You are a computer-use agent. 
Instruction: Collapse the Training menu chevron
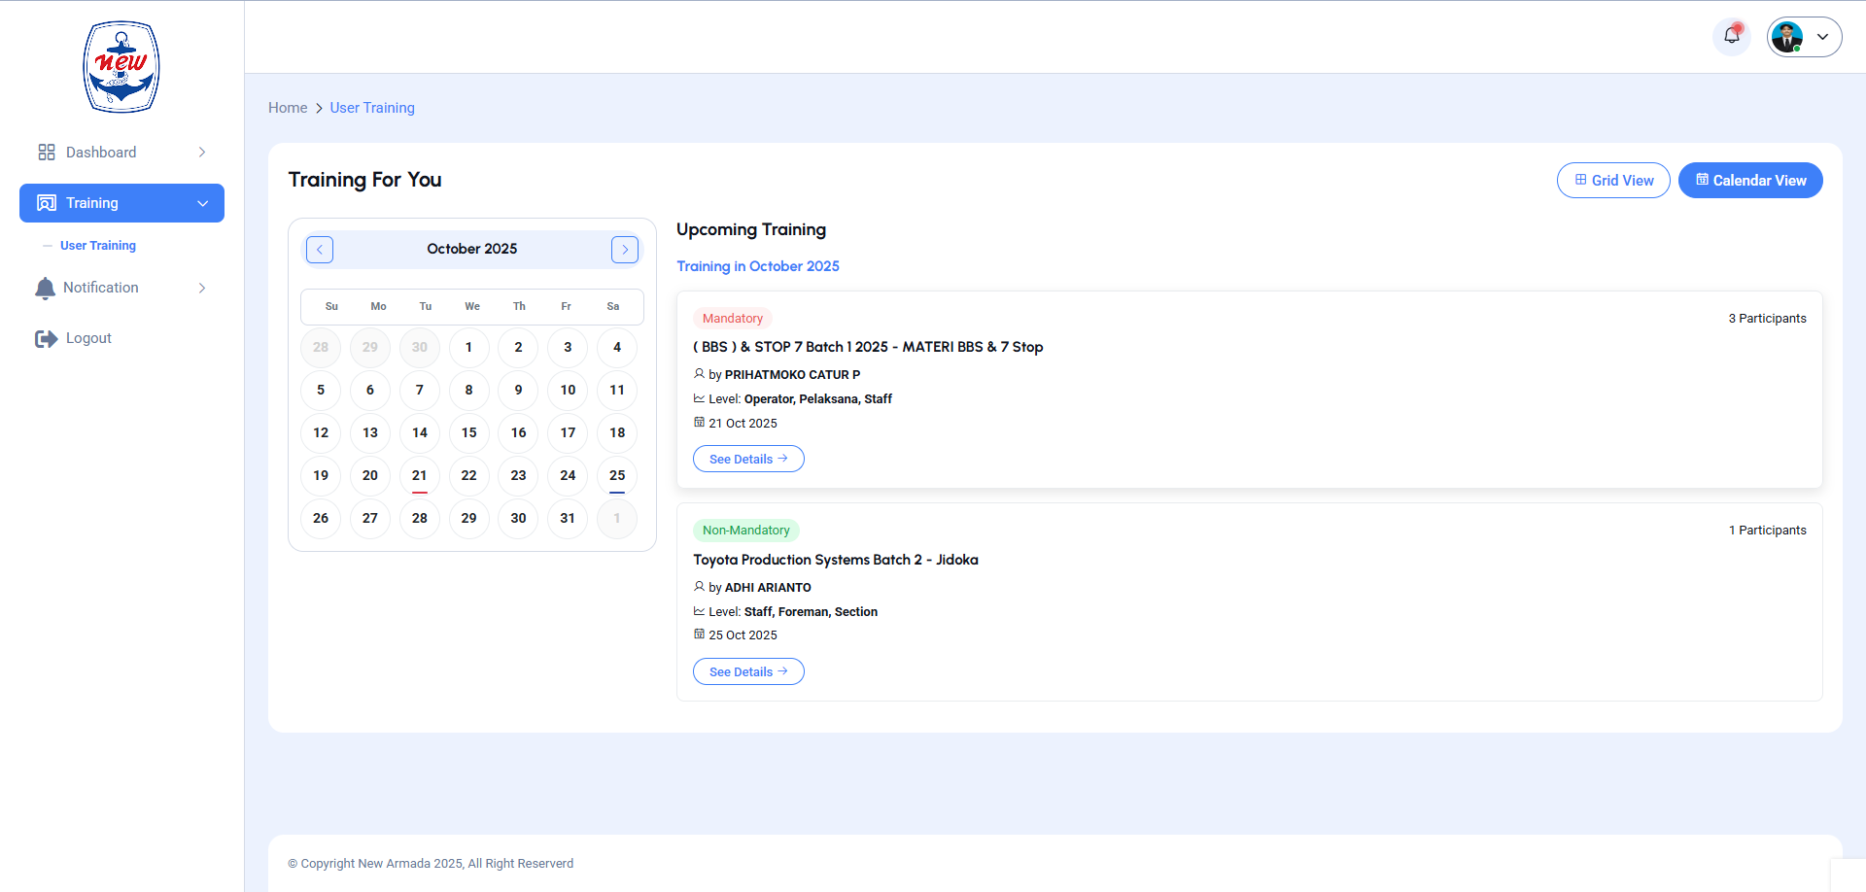(203, 203)
